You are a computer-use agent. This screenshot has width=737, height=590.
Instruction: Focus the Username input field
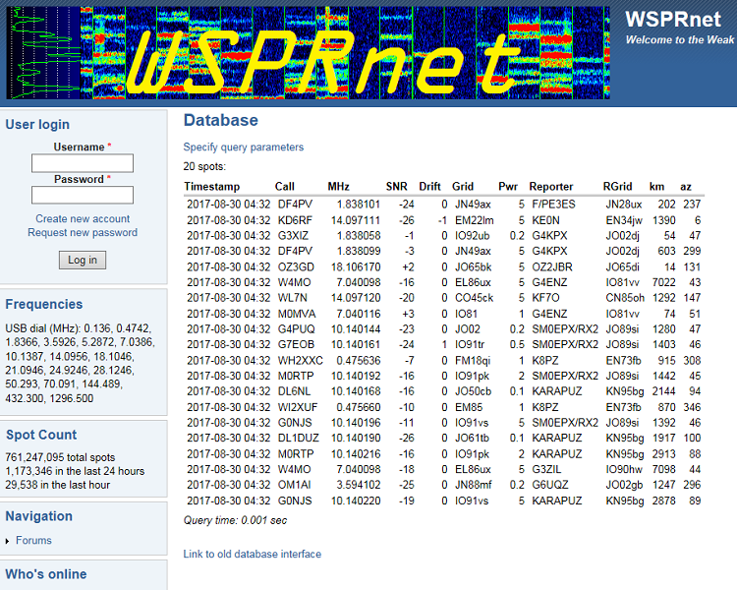click(83, 163)
